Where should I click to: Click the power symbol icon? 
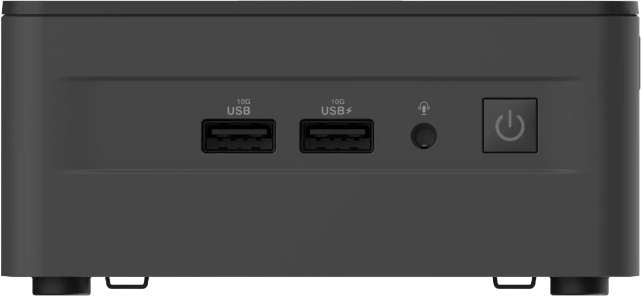(510, 126)
